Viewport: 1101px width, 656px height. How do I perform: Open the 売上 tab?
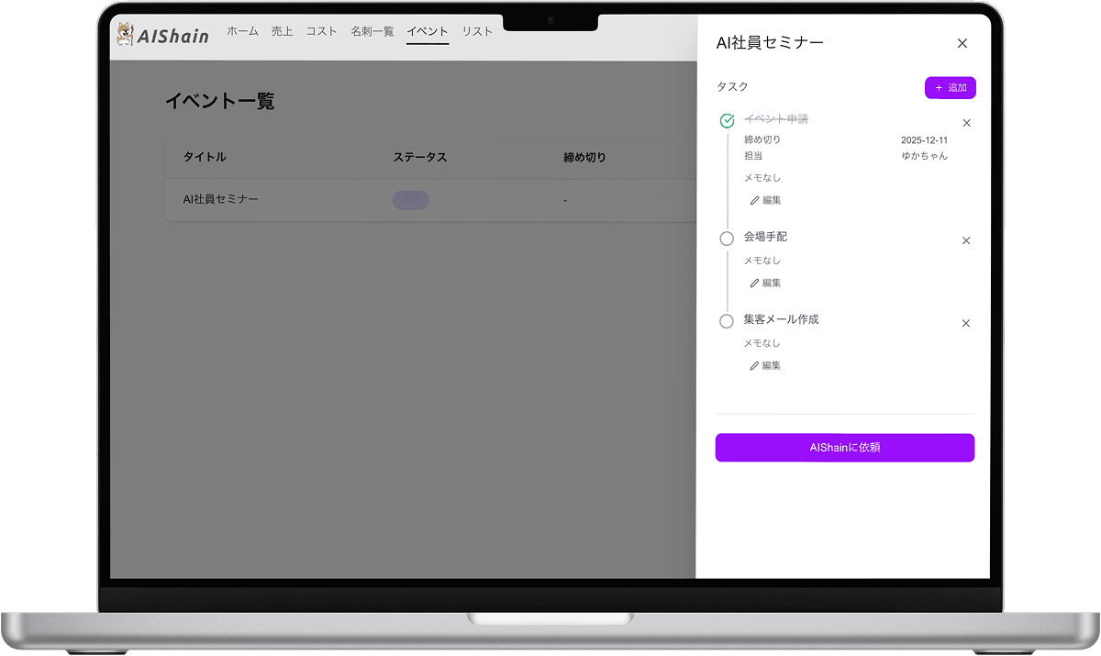[282, 30]
